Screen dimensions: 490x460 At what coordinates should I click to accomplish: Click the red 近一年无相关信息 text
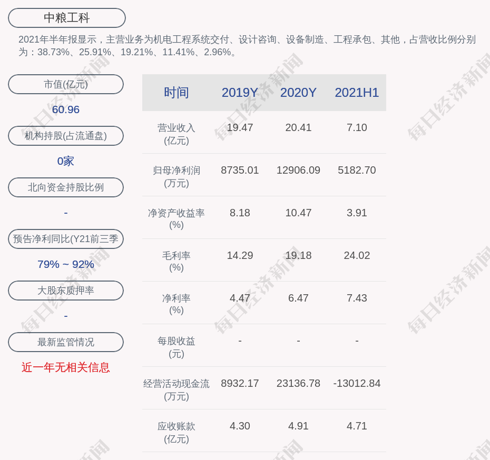66,367
